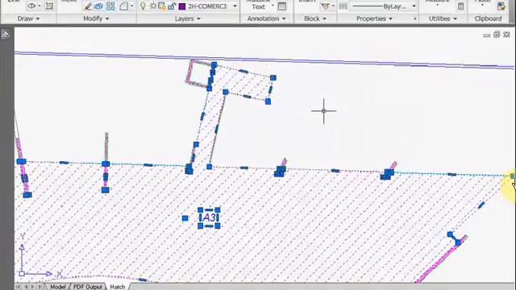The width and height of the screenshot is (516, 290).
Task: Go to the first layout tab arrow
Action: [18, 287]
